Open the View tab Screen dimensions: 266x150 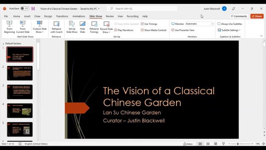[120, 16]
